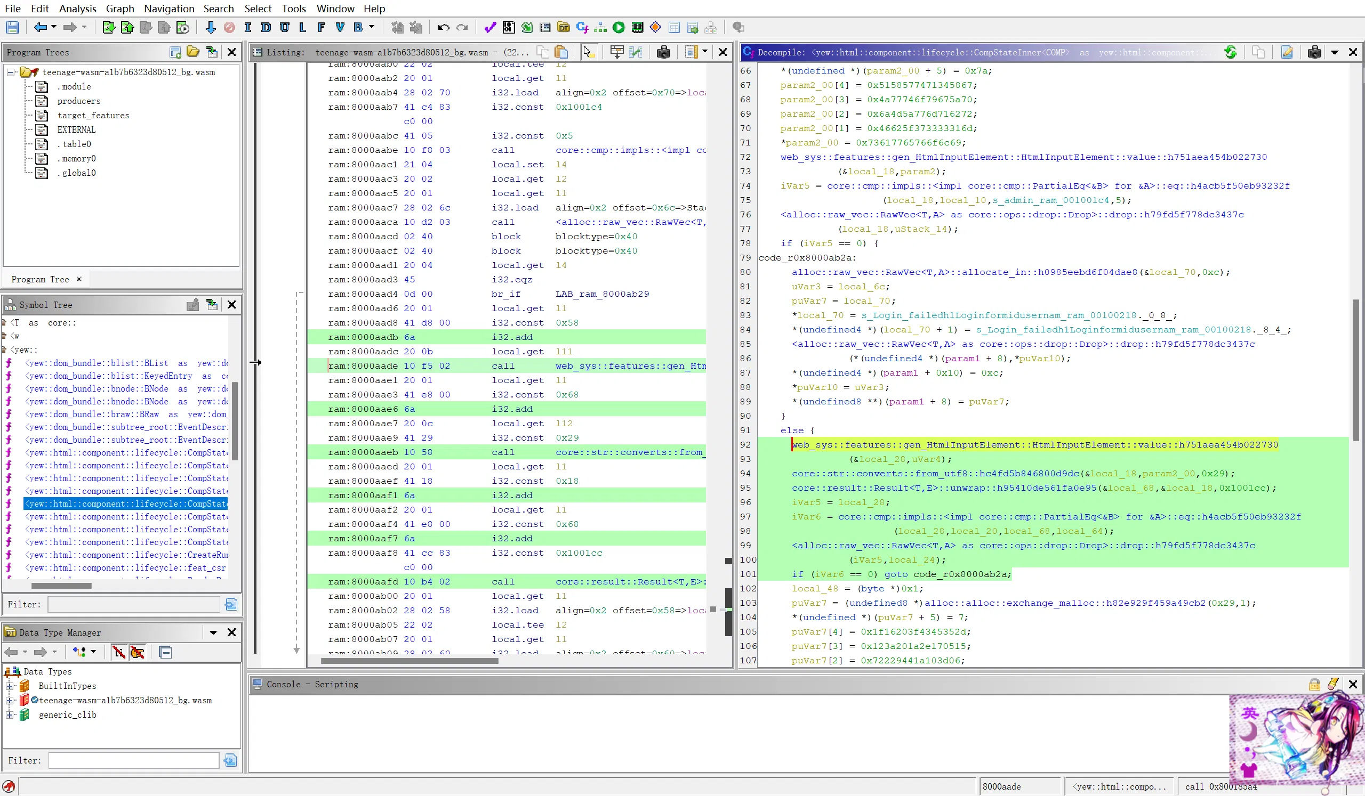Go forward to next location arrow
Viewport: 1365px width, 796px height.
[69, 27]
